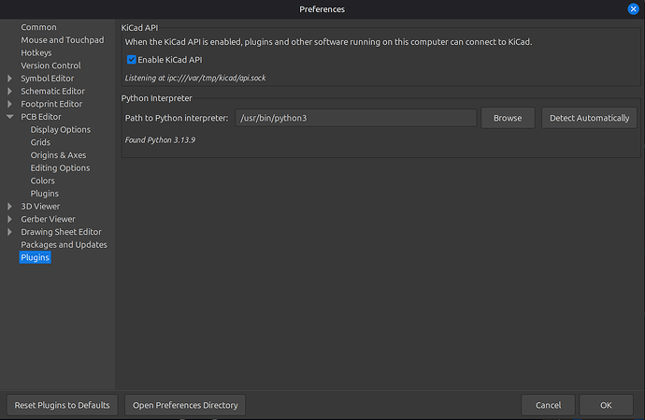The height and width of the screenshot is (420, 645).
Task: Open Preferences Directory
Action: (185, 405)
